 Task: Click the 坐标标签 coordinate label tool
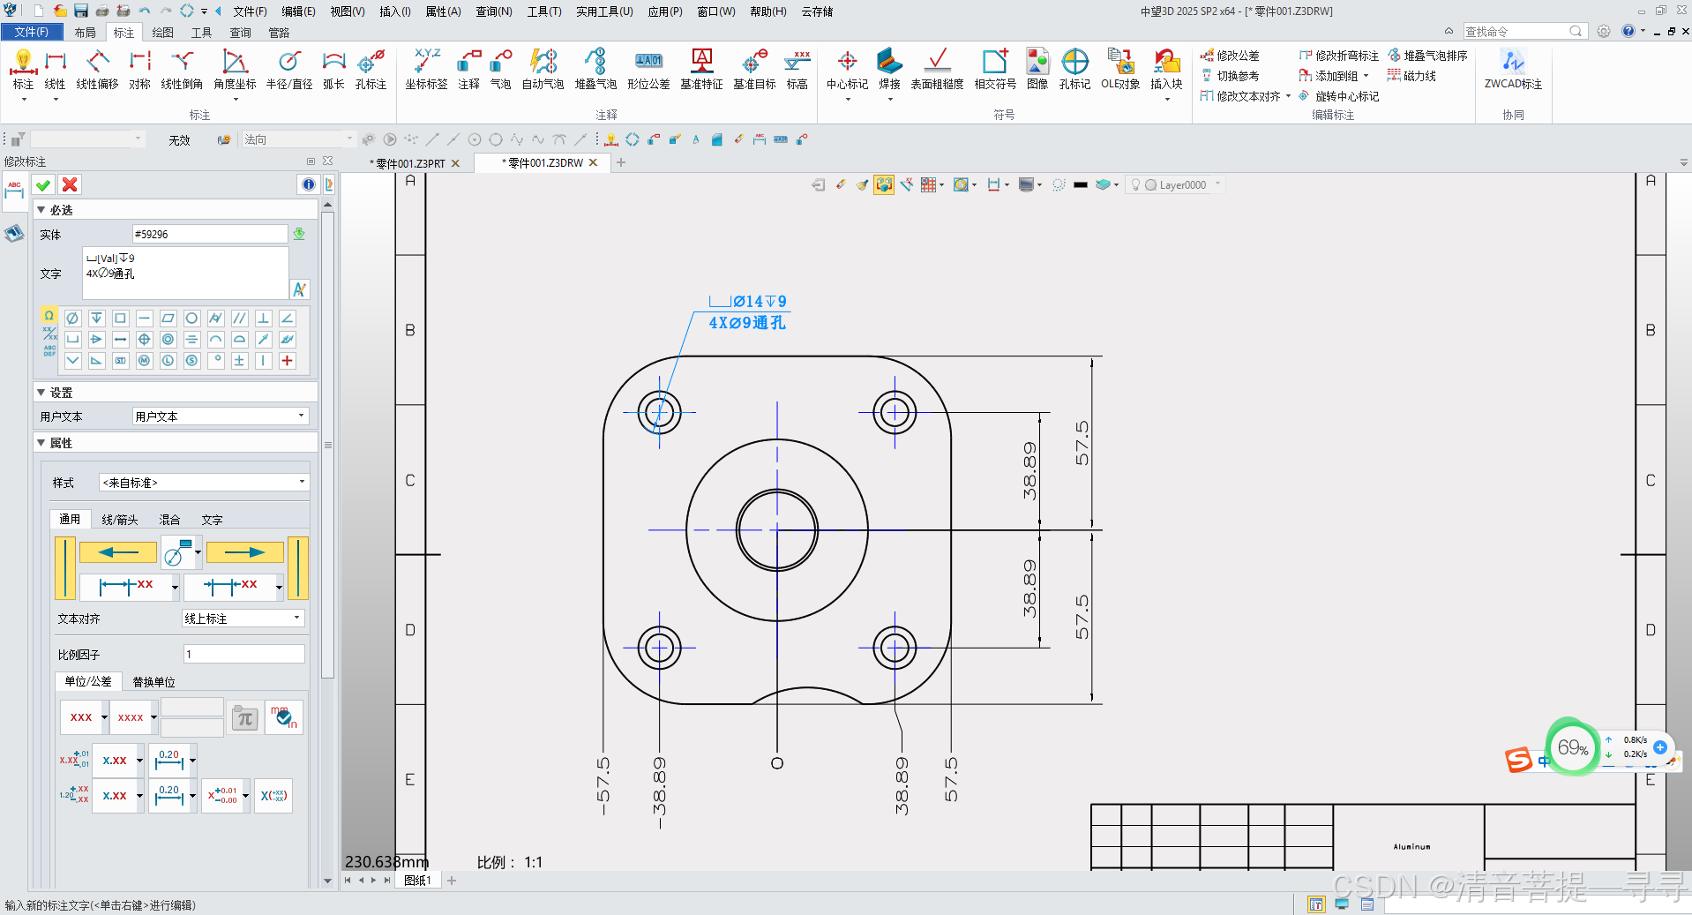point(426,70)
